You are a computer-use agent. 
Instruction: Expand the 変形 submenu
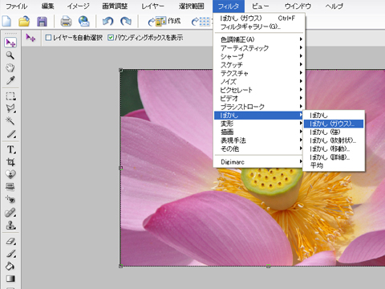pos(259,124)
